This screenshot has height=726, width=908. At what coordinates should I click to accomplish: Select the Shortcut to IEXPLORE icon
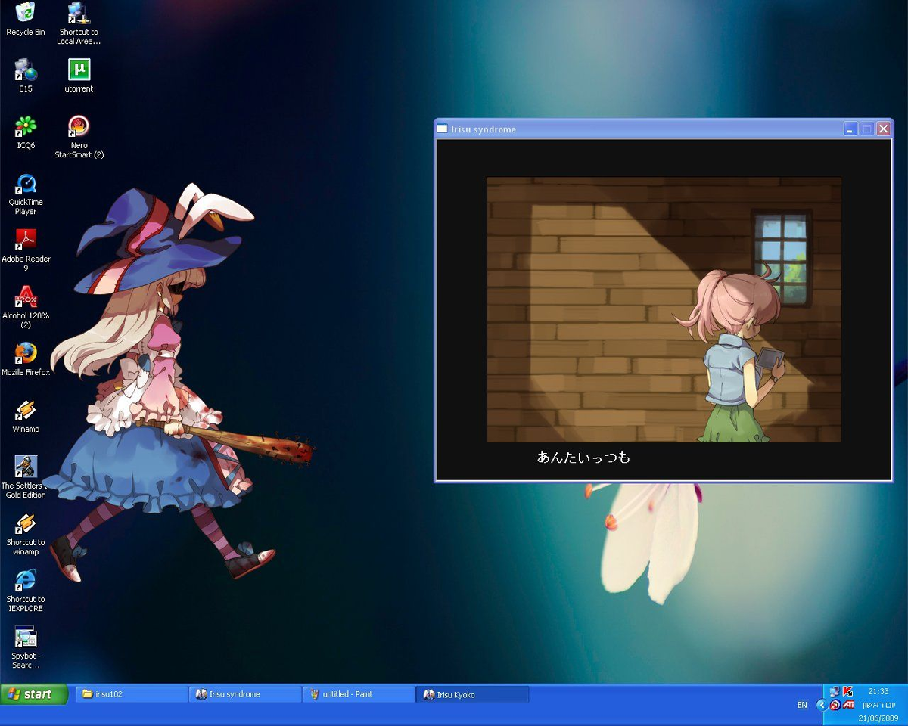coord(26,580)
